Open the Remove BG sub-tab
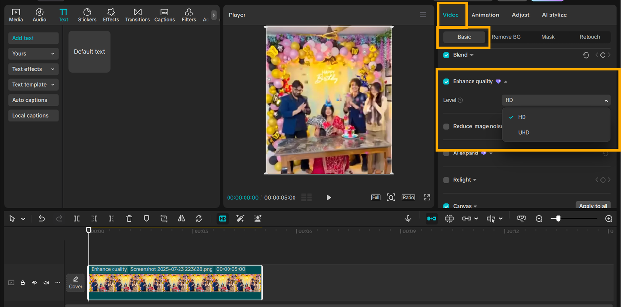The image size is (621, 307). click(x=506, y=37)
